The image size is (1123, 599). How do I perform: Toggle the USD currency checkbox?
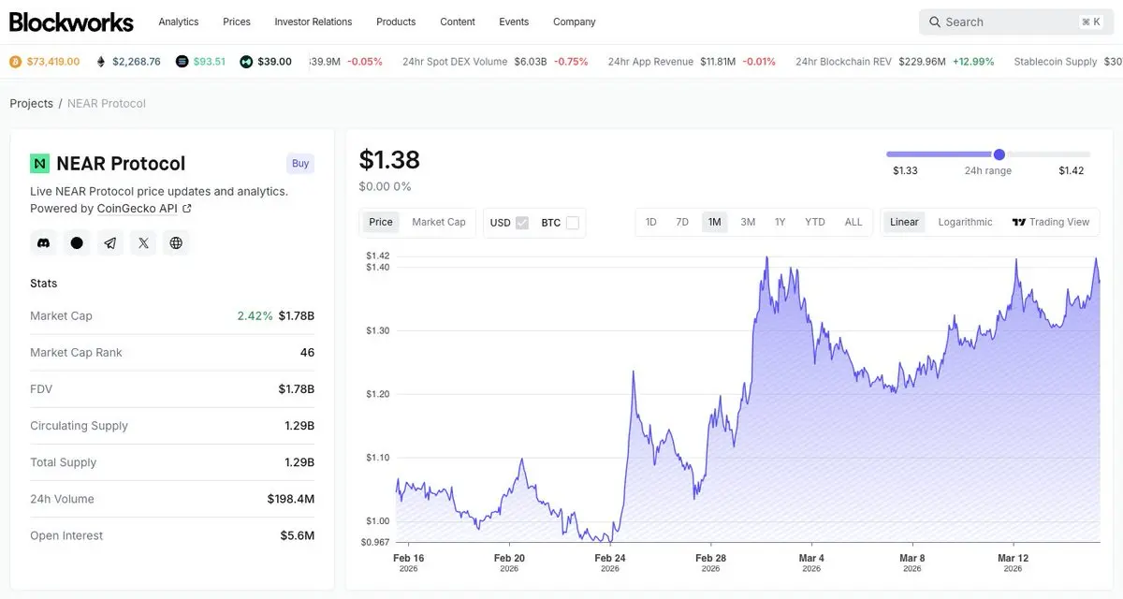[522, 223]
